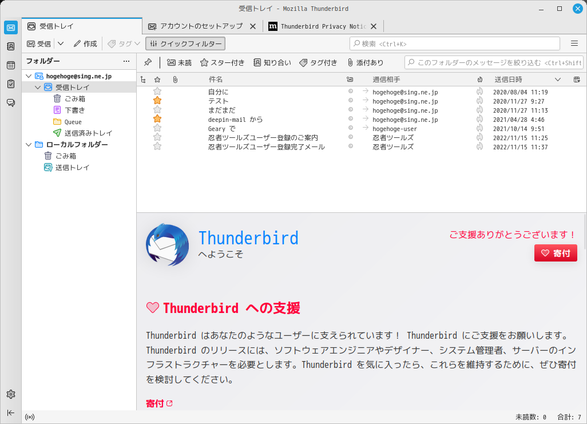Close the Thunderbird Privacy Notice tab

[x=374, y=26]
